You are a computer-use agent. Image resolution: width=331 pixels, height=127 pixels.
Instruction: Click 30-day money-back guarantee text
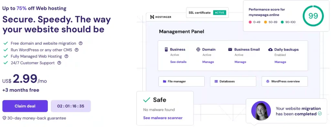coord(37,118)
